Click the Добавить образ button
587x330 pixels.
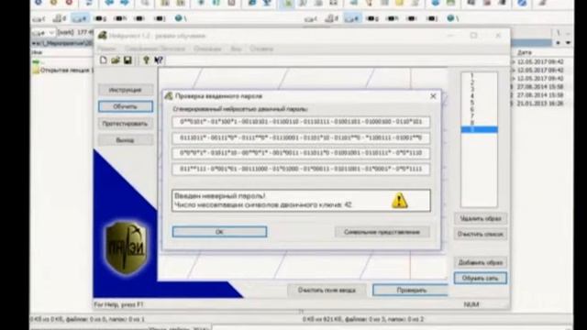(x=481, y=263)
